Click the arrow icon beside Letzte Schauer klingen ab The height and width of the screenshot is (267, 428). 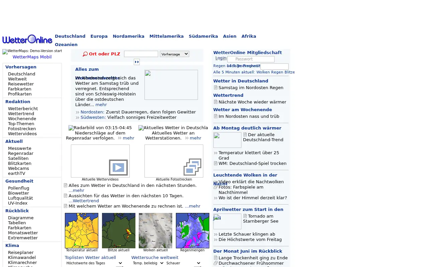pos(216,234)
